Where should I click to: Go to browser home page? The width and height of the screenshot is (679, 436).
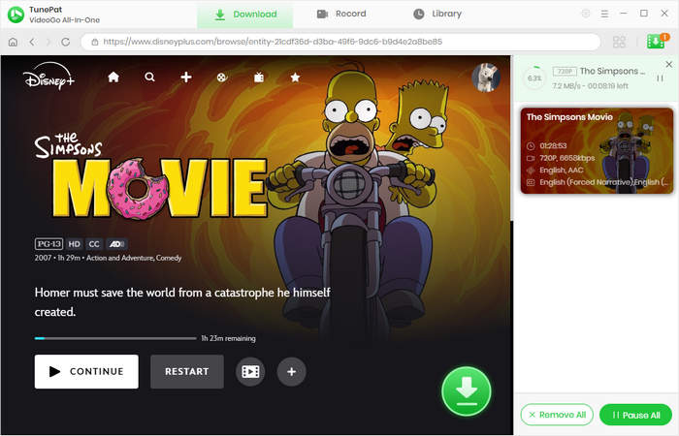pyautogui.click(x=13, y=42)
